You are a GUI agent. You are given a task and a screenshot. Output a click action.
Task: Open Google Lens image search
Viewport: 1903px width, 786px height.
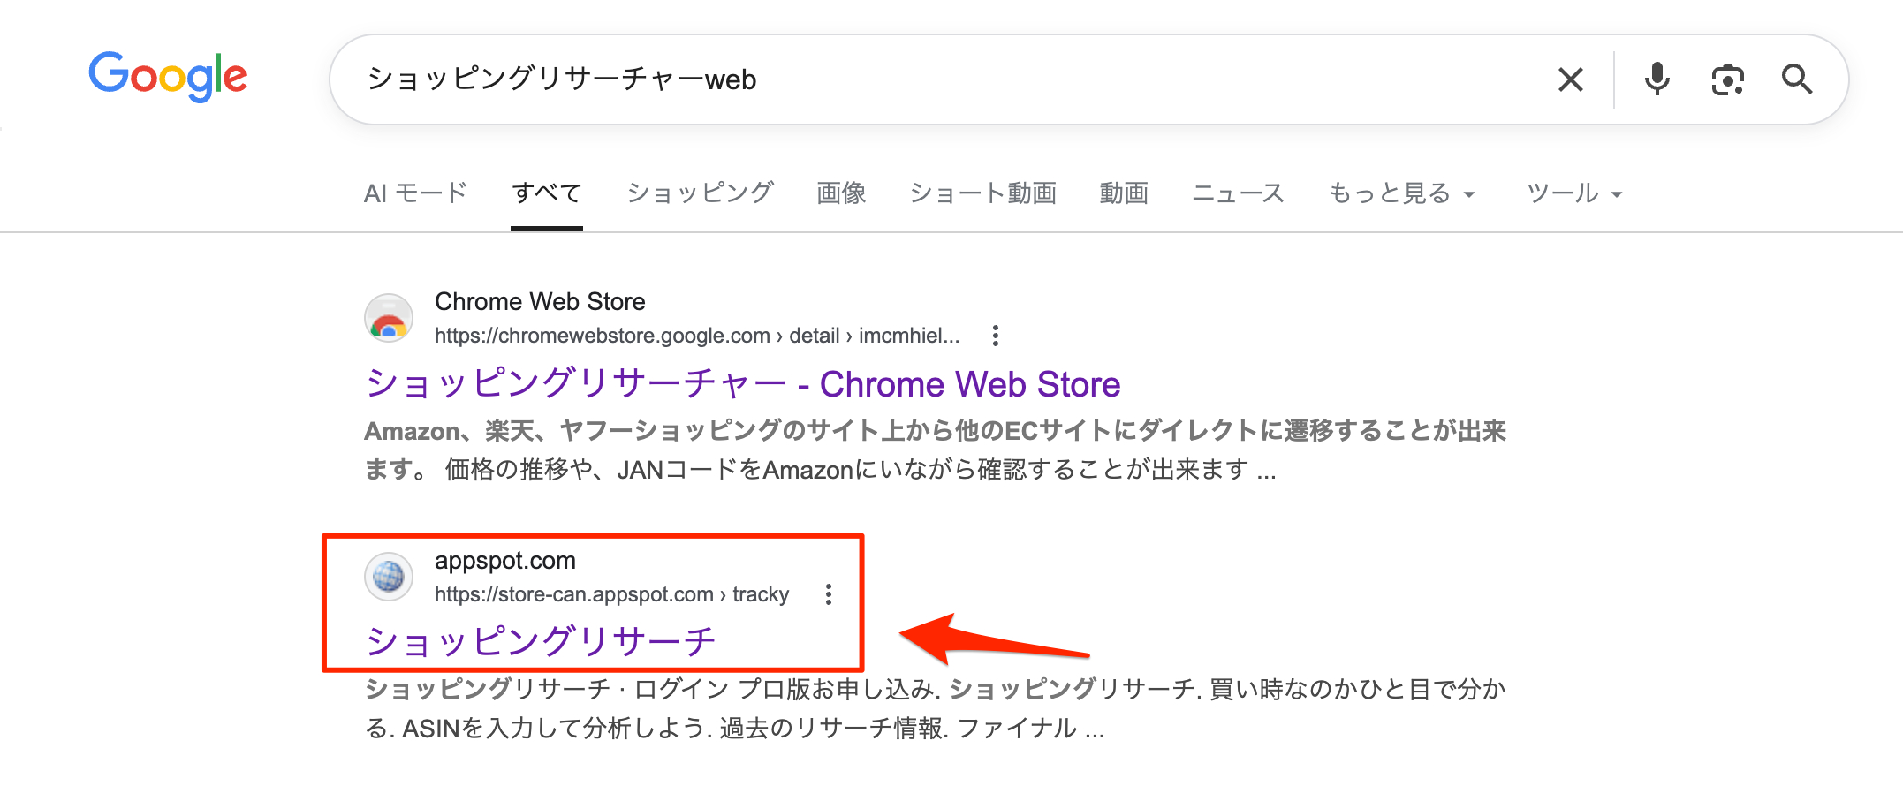point(1727,79)
